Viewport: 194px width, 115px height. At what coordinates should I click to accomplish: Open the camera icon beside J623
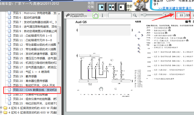[x=166, y=33]
